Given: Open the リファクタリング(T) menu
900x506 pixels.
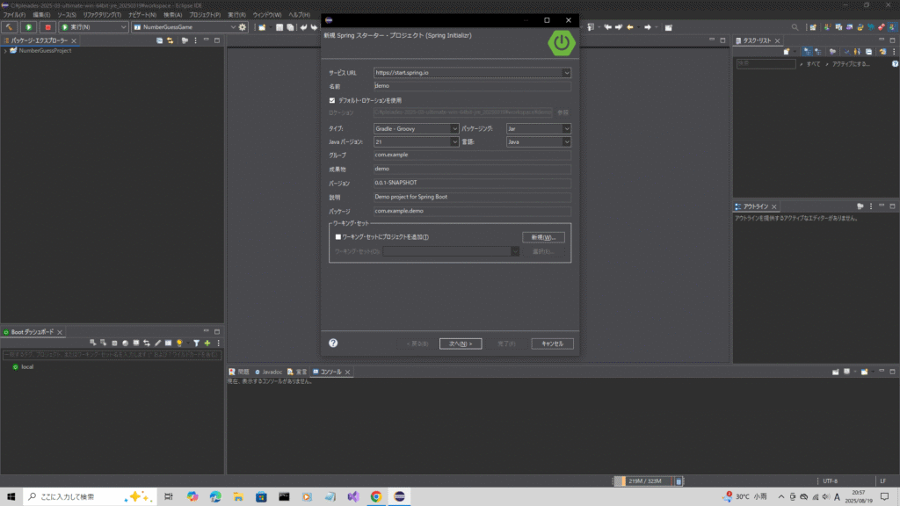Looking at the screenshot, I should (102, 15).
